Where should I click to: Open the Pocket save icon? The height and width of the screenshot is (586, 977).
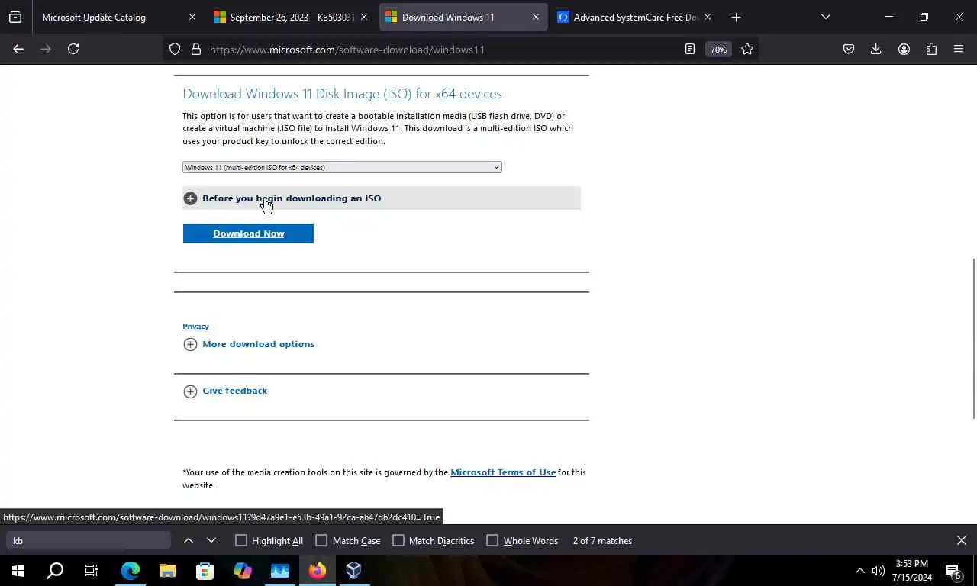849,49
